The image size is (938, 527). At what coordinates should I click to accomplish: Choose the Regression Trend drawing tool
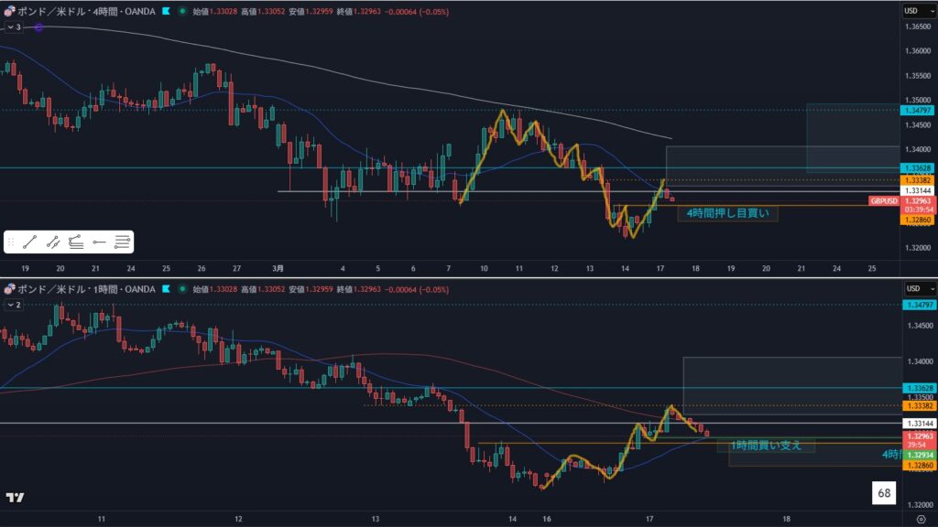(x=77, y=242)
